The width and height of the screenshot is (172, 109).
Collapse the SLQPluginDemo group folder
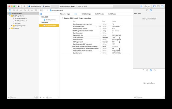click(x=10, y=16)
